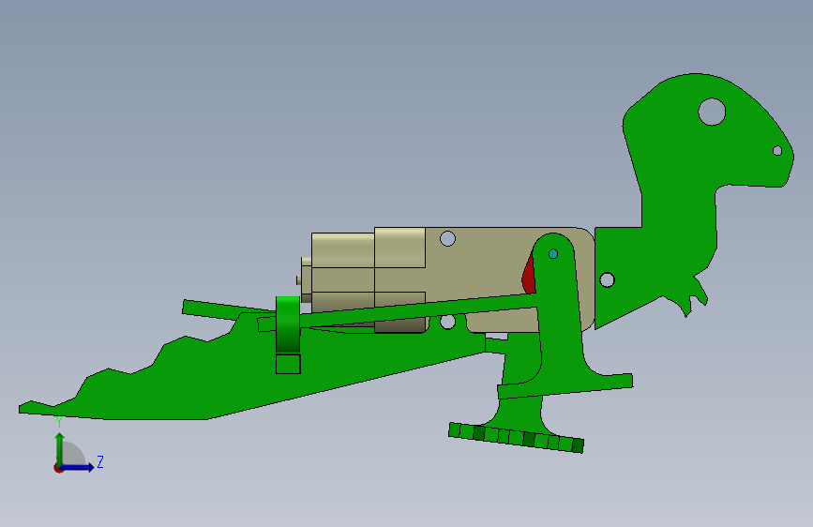This screenshot has width=813, height=527.
Task: Pick the small square block below the wheel
Action: [x=288, y=364]
